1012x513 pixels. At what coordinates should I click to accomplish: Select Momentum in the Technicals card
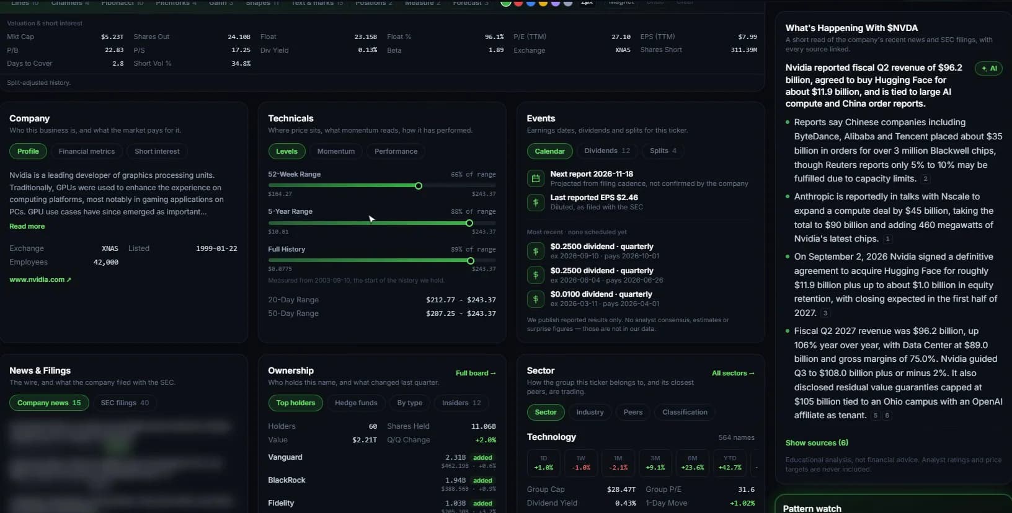tap(336, 151)
